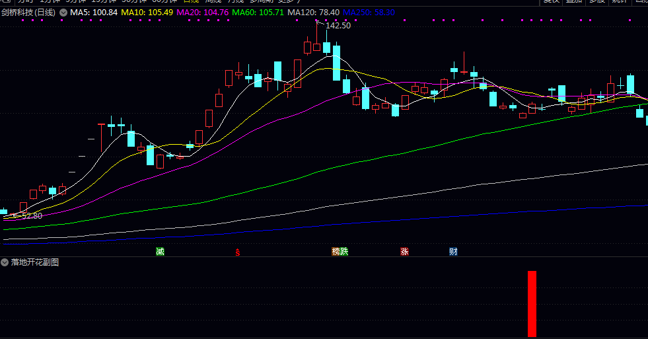This screenshot has height=339, width=648.
Task: Open the blue 财 event marker
Action: point(453,251)
